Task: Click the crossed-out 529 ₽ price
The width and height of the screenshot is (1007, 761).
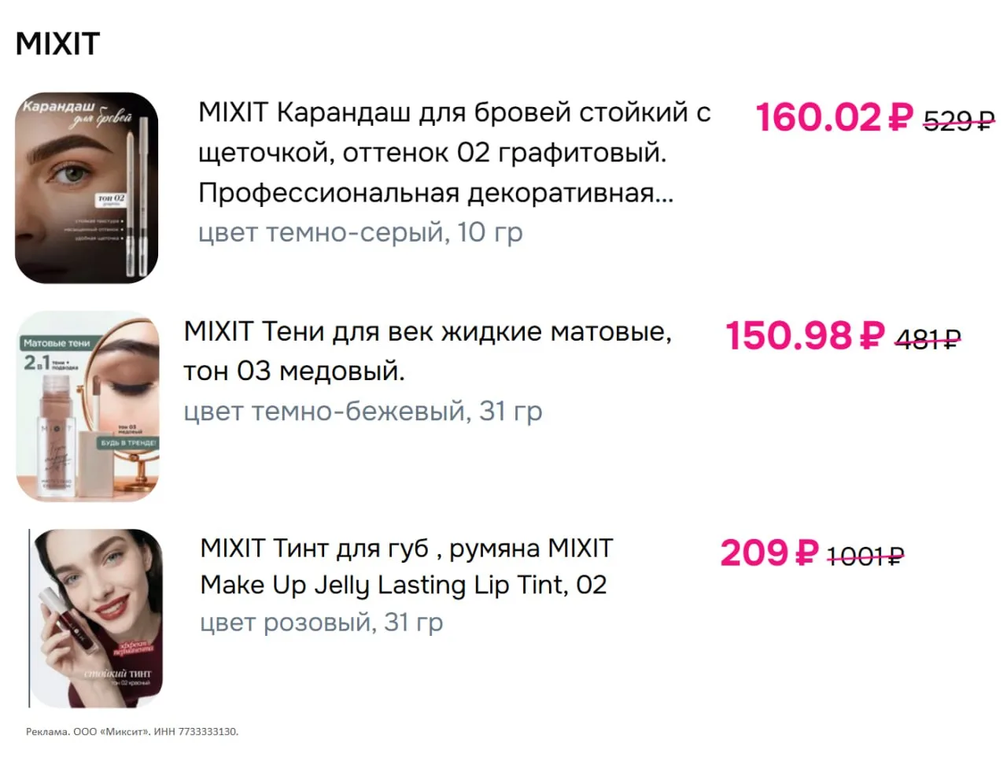Action: tap(958, 120)
